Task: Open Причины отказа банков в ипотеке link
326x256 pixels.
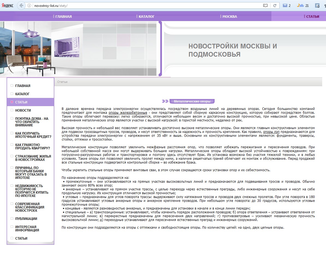Action: (x=31, y=173)
